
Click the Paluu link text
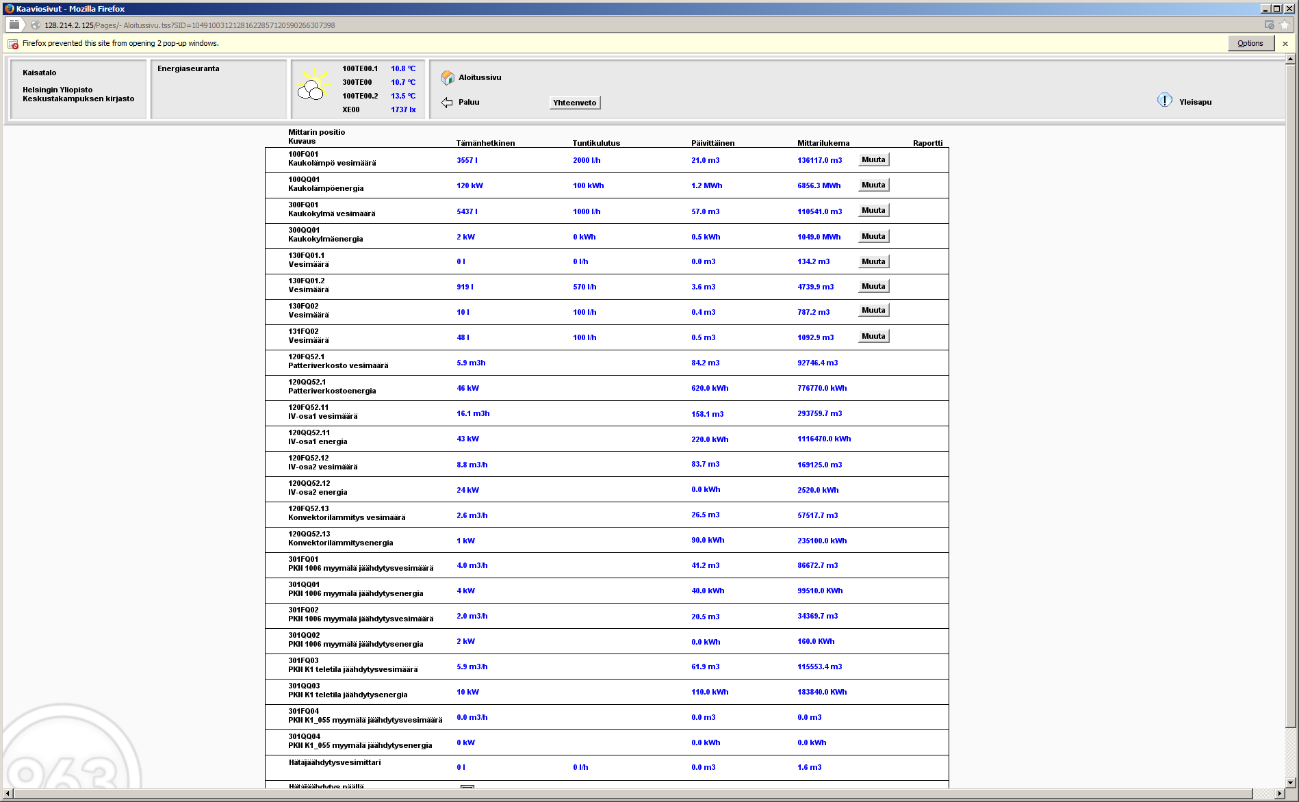469,102
